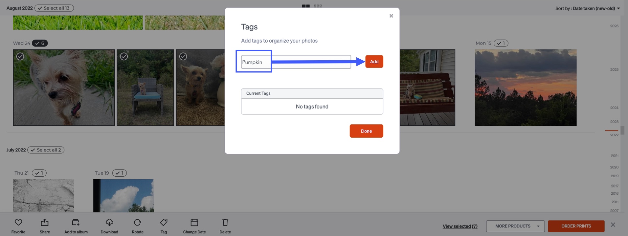This screenshot has height=236, width=628.
Task: Toggle the Tue 19 group selection
Action: [x=120, y=173]
